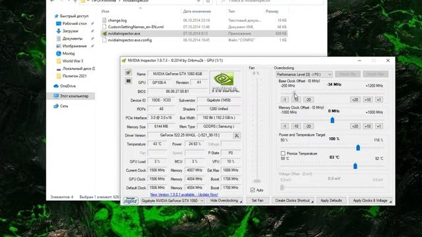Viewport: 422px width, 237px height.
Task: Click BIOS version field 86.06.27.00.81
Action: (x=177, y=92)
